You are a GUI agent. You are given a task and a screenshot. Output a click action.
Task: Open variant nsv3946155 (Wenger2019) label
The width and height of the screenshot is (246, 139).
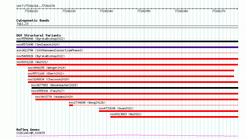point(47,68)
